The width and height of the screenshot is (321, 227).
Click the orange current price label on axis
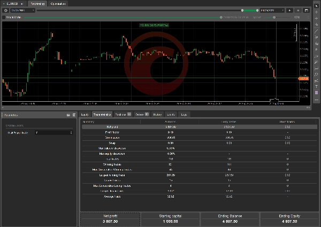pyautogui.click(x=303, y=79)
